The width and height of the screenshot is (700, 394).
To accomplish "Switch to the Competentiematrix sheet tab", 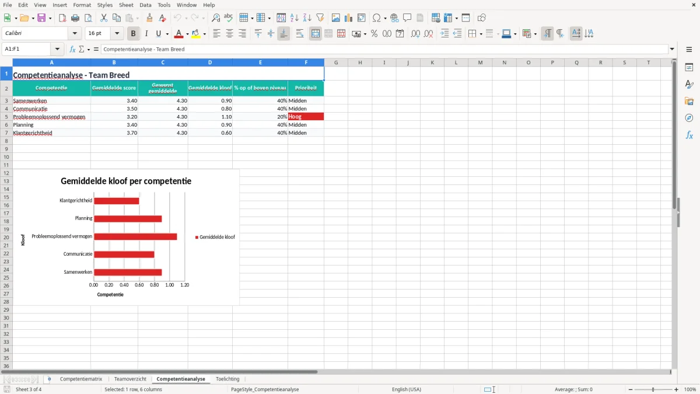I will [80, 379].
